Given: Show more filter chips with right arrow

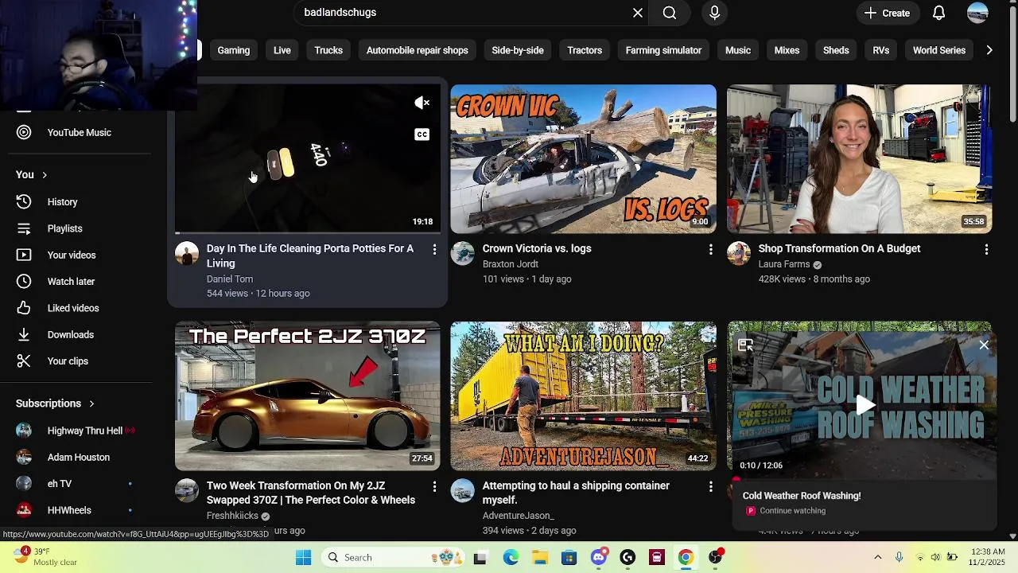Looking at the screenshot, I should tap(989, 50).
